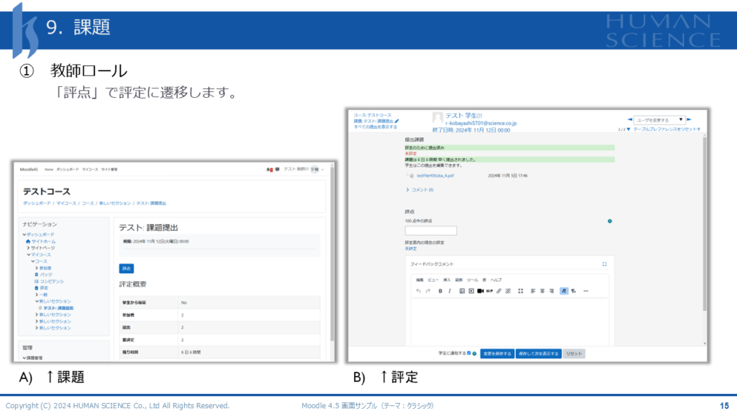Toggle the 学生に通知する checkbox
Image resolution: width=737 pixels, height=414 pixels.
coord(469,354)
